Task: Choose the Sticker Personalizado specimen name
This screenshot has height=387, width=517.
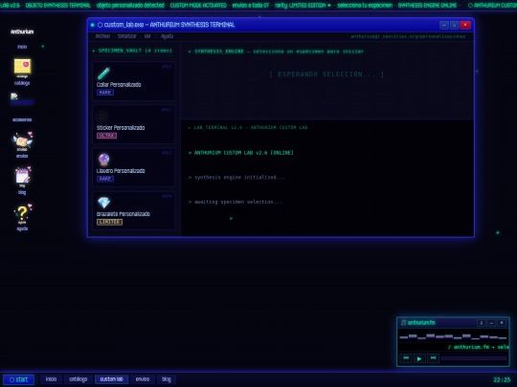Action: tap(121, 128)
